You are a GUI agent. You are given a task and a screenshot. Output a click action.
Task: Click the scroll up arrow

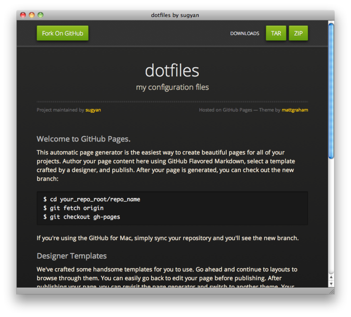pyautogui.click(x=331, y=277)
